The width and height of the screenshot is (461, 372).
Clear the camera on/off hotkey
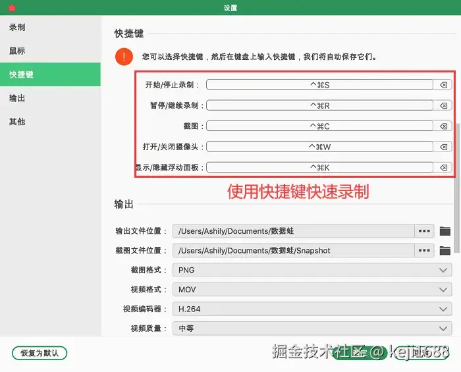443,147
